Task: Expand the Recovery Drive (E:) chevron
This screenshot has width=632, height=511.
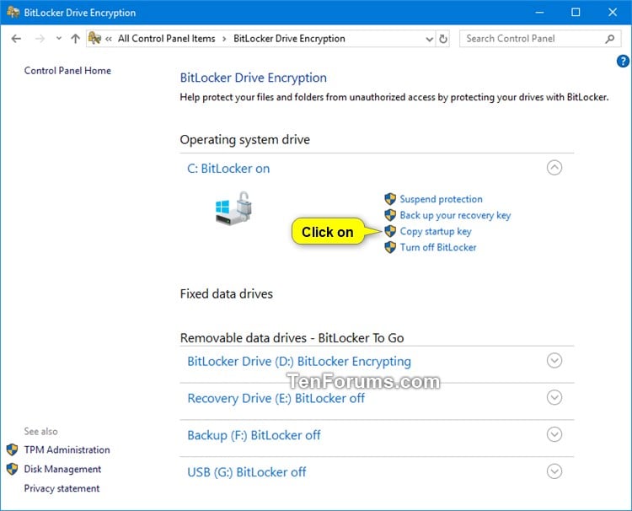Action: [x=554, y=398]
